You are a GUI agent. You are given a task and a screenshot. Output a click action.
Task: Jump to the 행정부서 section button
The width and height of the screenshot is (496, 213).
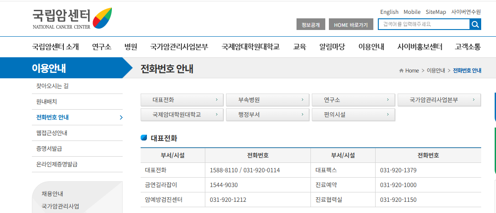pyautogui.click(x=268, y=115)
